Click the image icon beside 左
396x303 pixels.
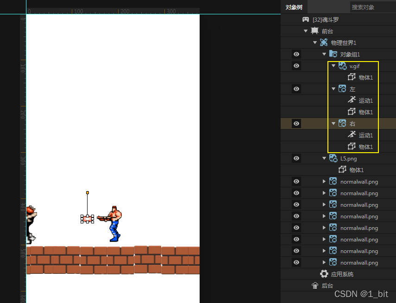point(342,88)
